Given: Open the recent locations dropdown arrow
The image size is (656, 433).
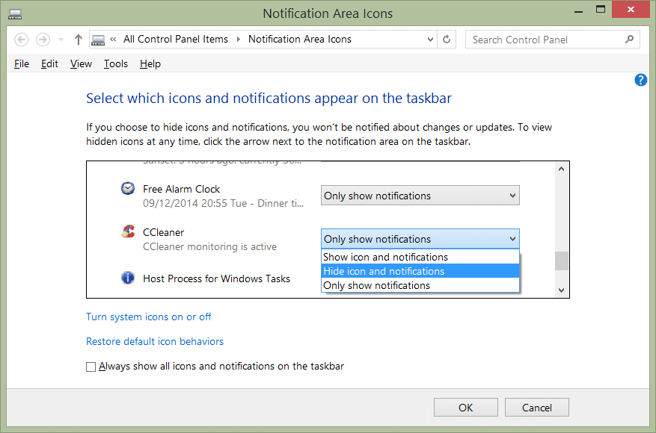Looking at the screenshot, I should pos(61,40).
